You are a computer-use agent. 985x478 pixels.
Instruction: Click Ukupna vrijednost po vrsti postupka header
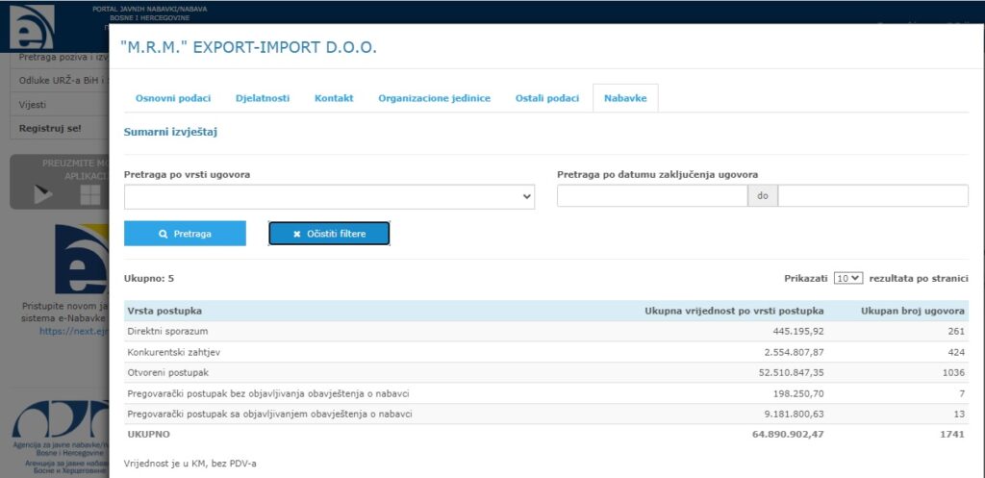point(734,311)
